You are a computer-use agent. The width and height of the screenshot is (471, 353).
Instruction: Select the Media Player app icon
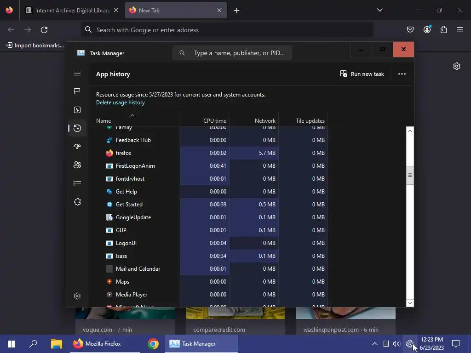109,295
